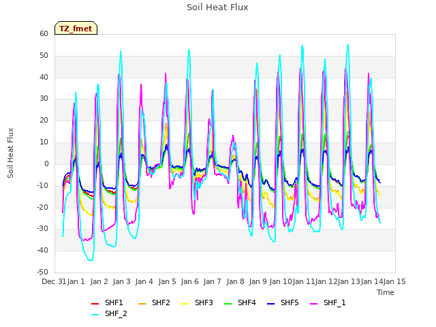Click the Jan 6 x-axis tick label
The height and width of the screenshot is (327, 436).
[x=189, y=281]
